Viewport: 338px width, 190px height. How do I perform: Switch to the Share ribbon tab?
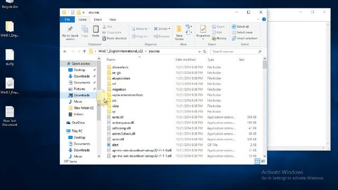98,20
